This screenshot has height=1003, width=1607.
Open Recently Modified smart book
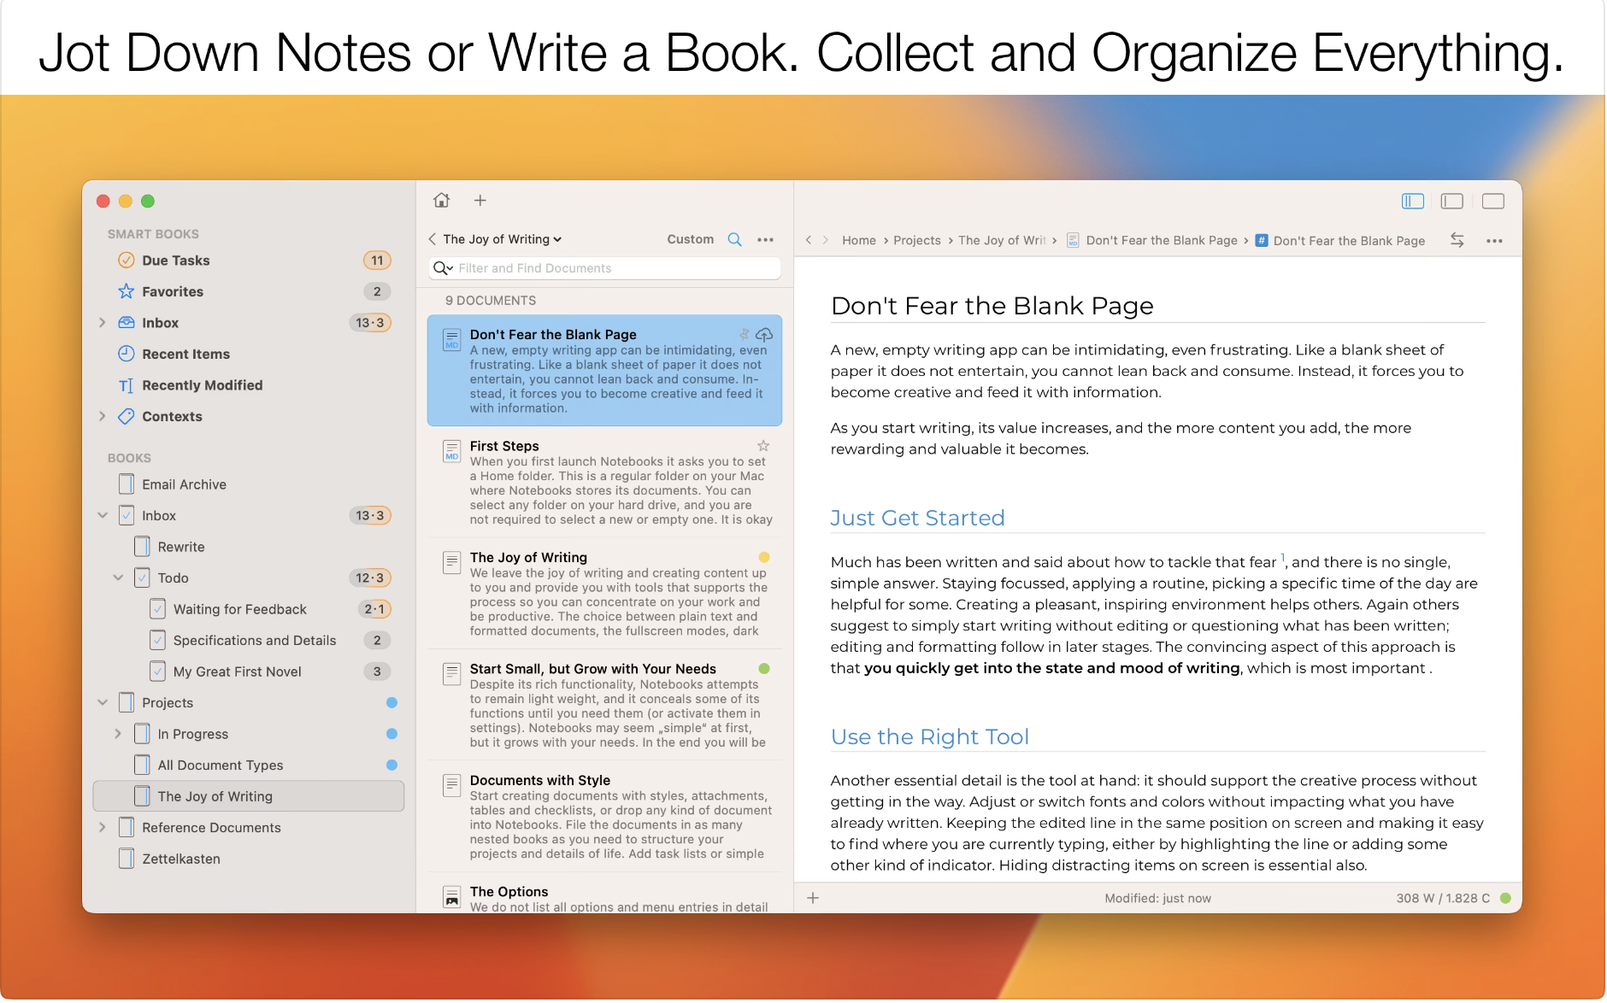202,385
